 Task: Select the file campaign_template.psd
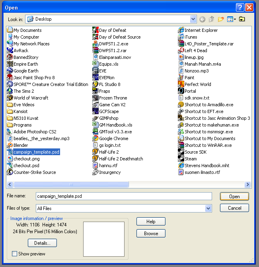(x=33, y=152)
